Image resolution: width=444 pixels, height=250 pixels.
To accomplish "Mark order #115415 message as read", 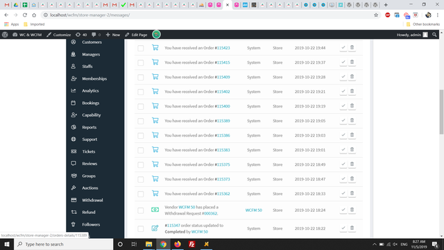I will point(343,62).
